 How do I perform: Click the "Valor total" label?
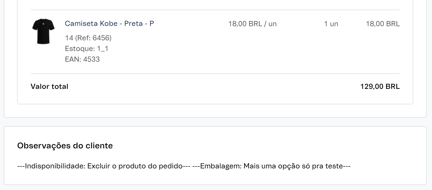pyautogui.click(x=49, y=86)
